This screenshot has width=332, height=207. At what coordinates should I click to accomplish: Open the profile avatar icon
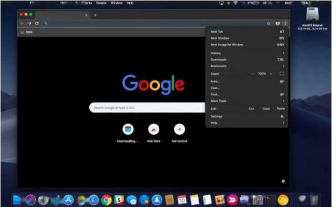tap(278, 23)
